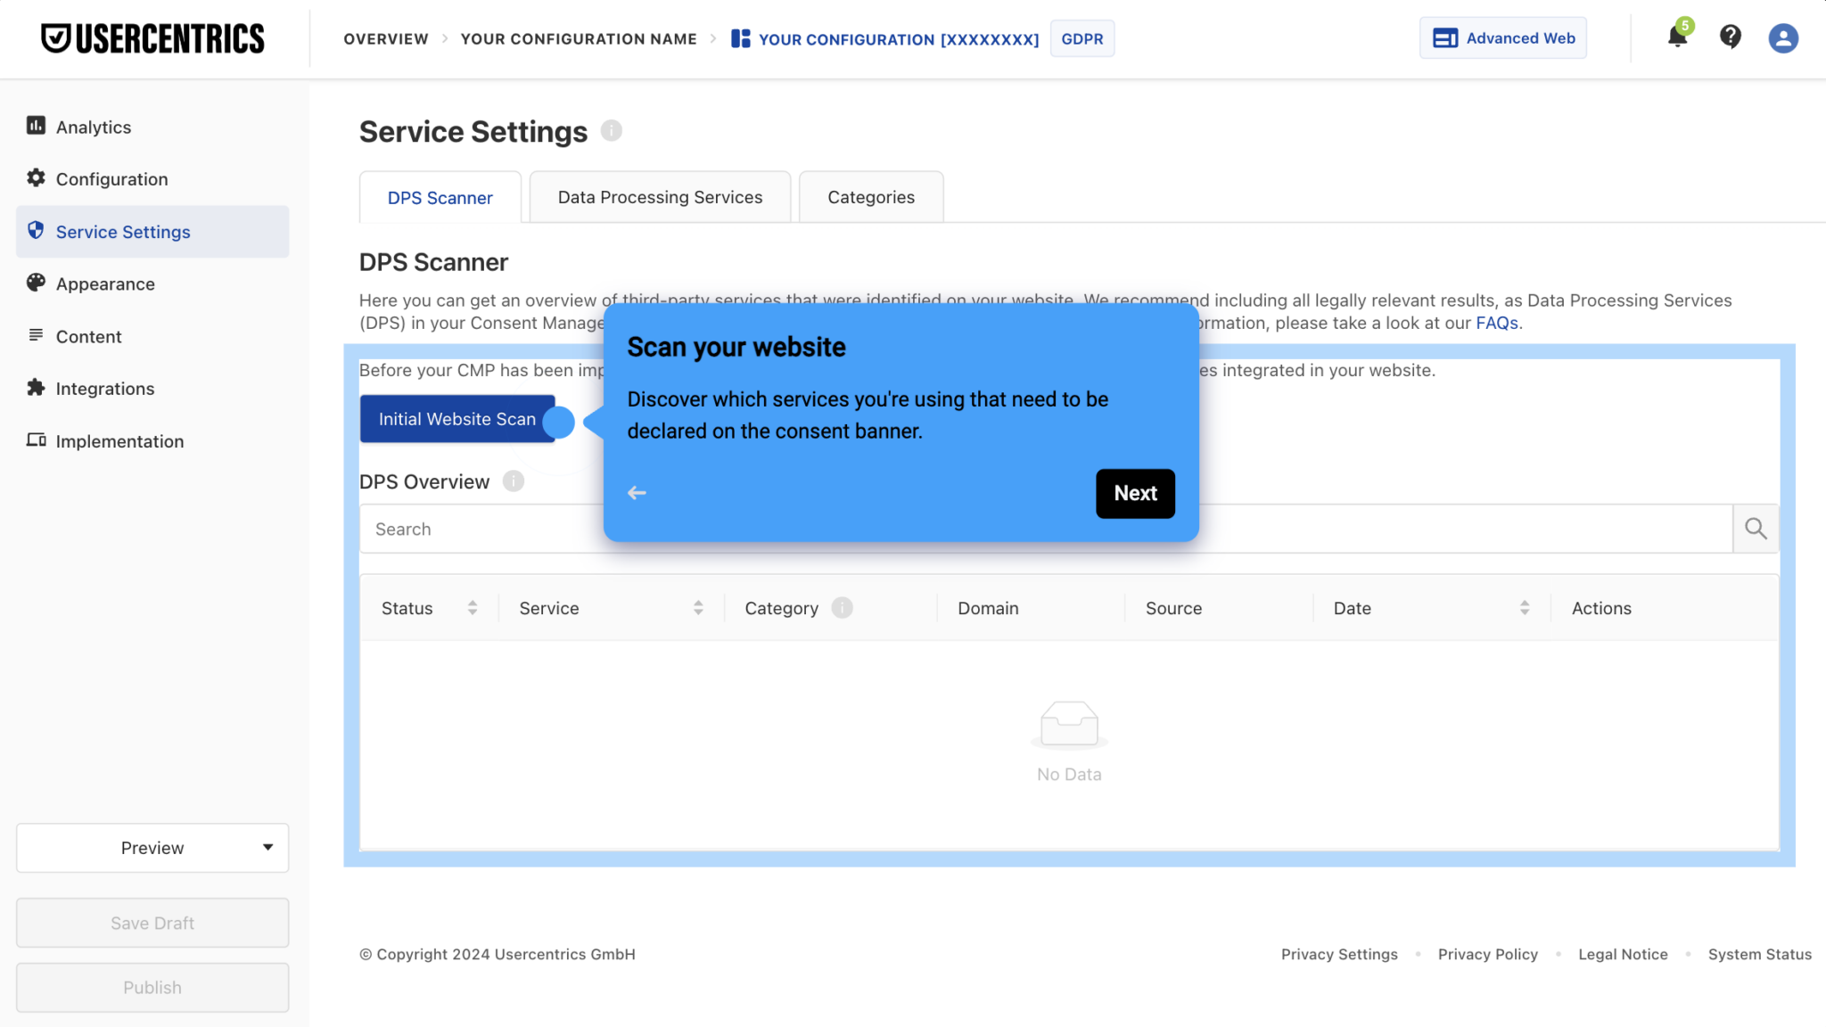Select the Configuration gear in the sidebar
The width and height of the screenshot is (1826, 1027).
pyautogui.click(x=36, y=178)
